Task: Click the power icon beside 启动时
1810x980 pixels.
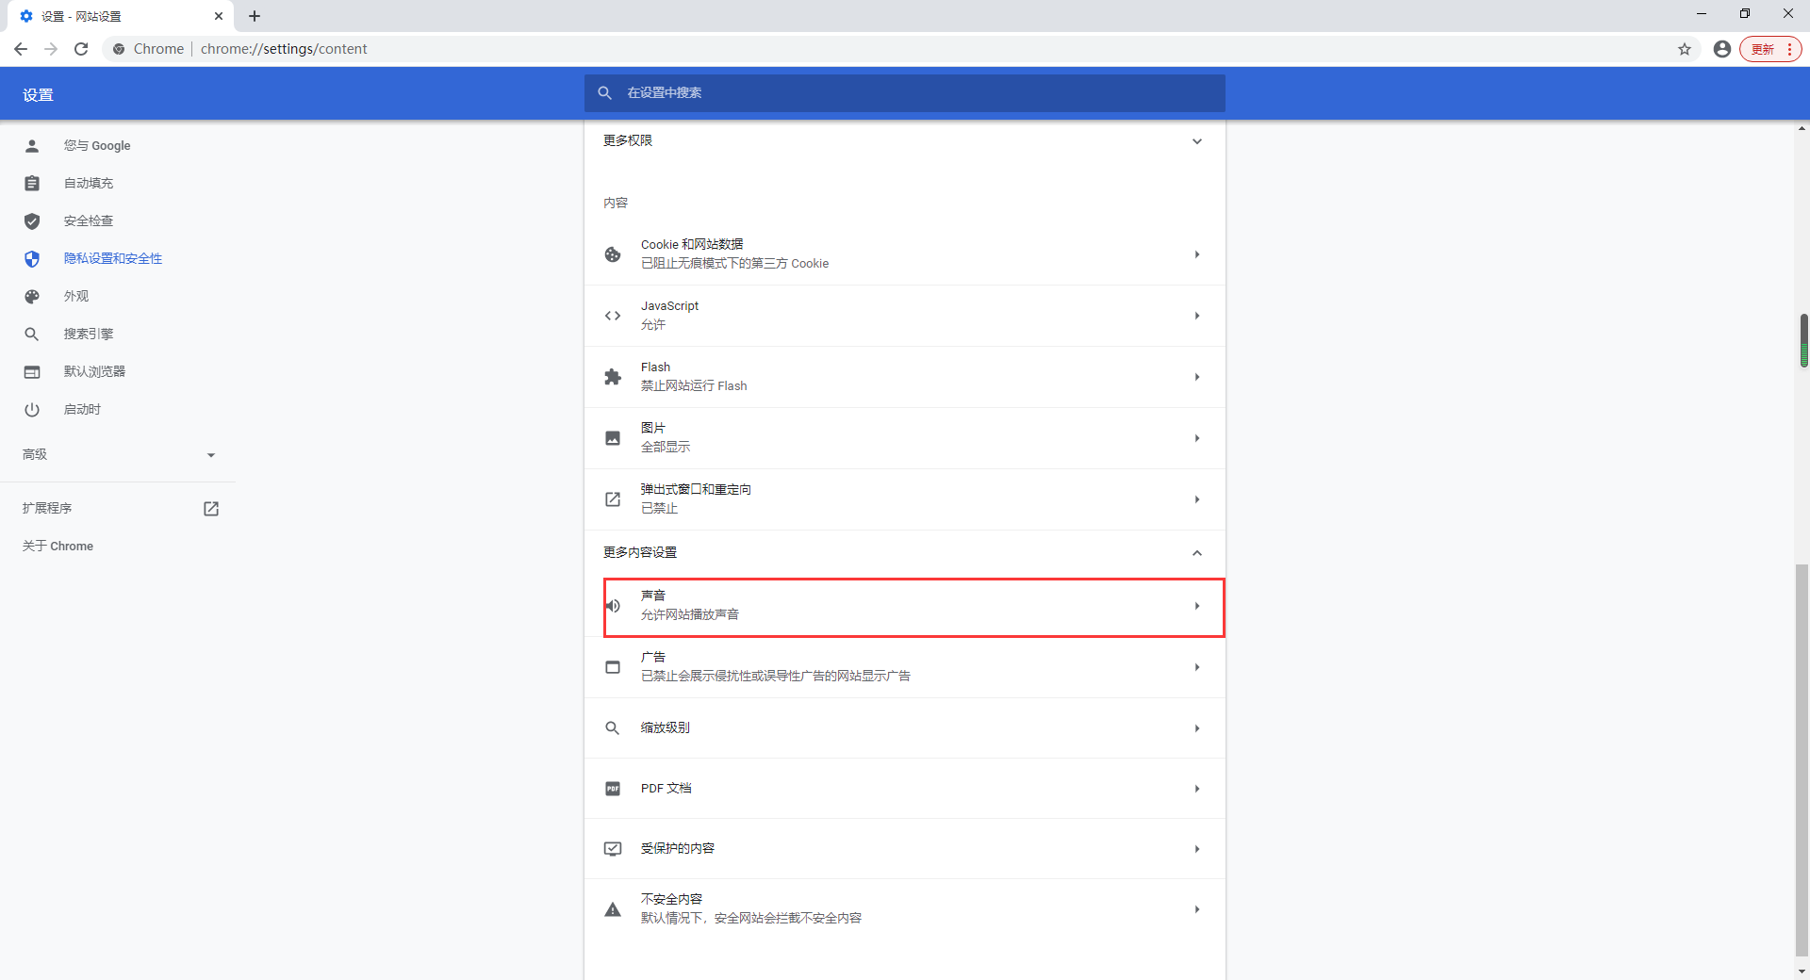Action: point(32,410)
